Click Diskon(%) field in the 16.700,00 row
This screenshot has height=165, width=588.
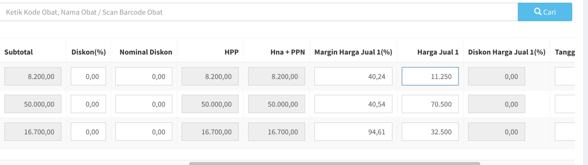pos(88,132)
